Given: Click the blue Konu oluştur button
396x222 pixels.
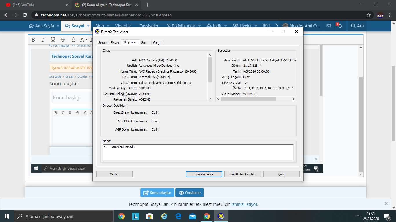Looking at the screenshot, I should pyautogui.click(x=157, y=193).
